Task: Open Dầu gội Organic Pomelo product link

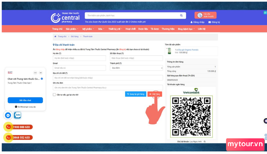Action: point(188,50)
